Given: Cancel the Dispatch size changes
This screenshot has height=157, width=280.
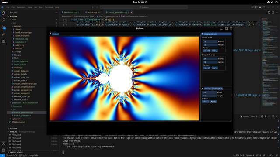Looking at the screenshot, I should (206, 68).
